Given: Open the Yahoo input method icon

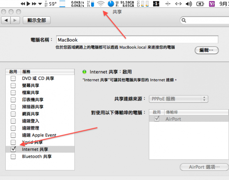Looking at the screenshot, I should click(212, 4).
